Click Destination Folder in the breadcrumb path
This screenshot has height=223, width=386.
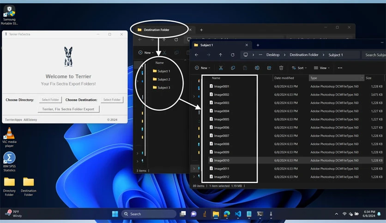tap(304, 55)
